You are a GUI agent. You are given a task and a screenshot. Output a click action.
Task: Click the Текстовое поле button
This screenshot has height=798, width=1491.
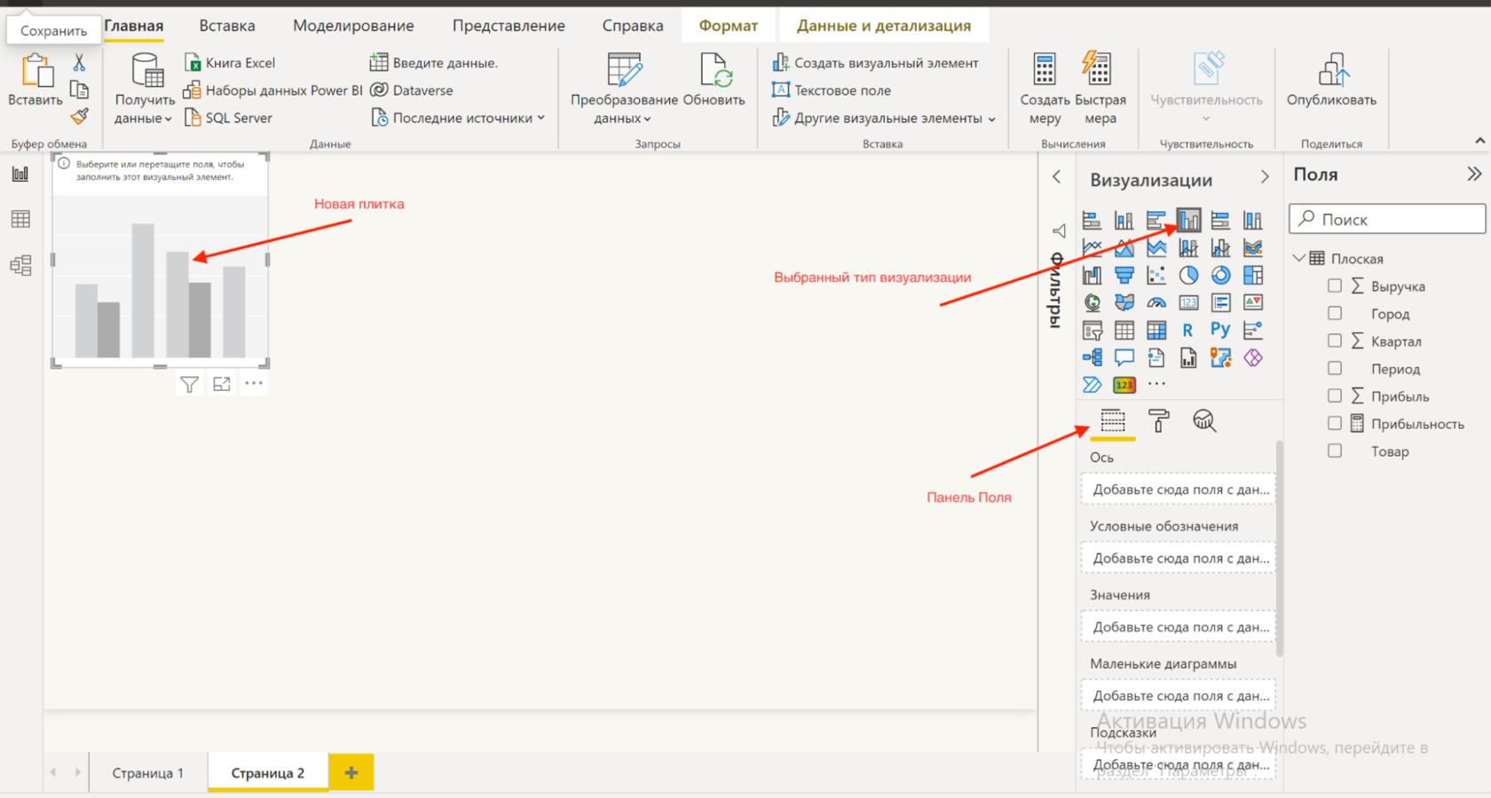[x=831, y=90]
